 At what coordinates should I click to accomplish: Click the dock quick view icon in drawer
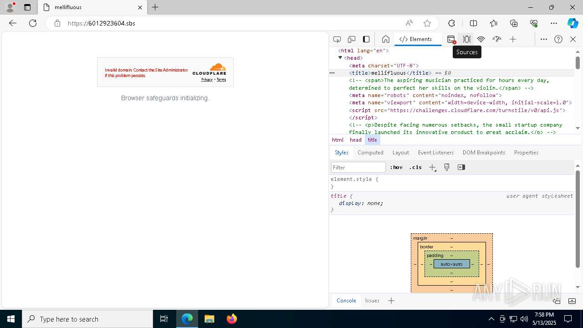point(557,301)
